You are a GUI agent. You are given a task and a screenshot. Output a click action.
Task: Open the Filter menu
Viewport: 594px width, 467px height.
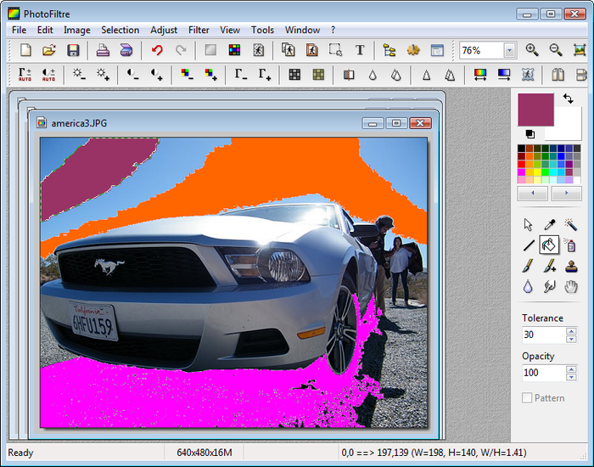[x=199, y=30]
